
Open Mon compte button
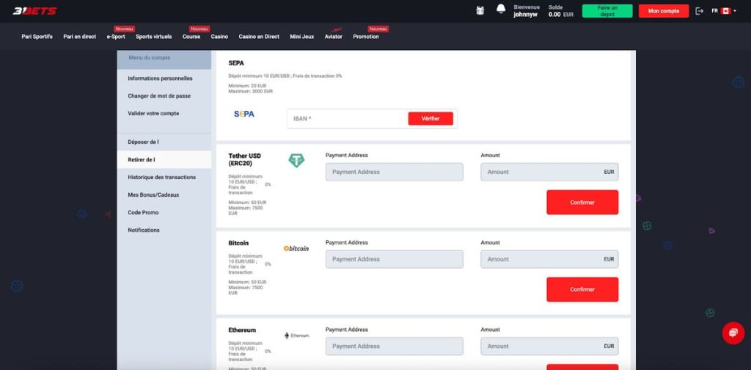[x=663, y=11]
